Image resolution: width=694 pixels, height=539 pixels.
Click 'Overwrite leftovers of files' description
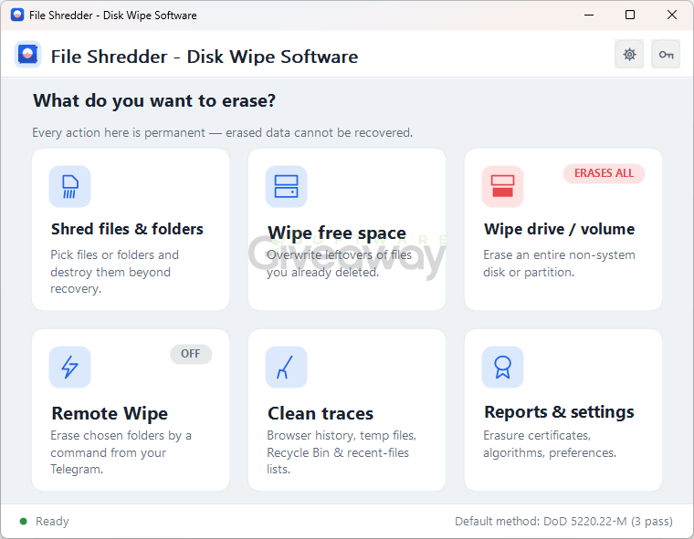click(339, 264)
